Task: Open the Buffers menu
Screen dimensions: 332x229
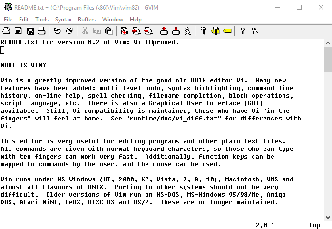Action: pyautogui.click(x=87, y=20)
